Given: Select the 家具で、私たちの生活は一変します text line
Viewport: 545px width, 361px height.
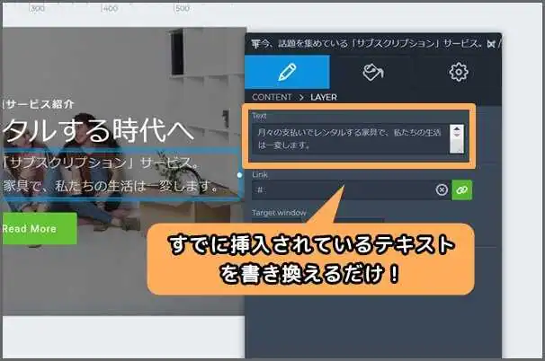Looking at the screenshot, I should (x=111, y=187).
